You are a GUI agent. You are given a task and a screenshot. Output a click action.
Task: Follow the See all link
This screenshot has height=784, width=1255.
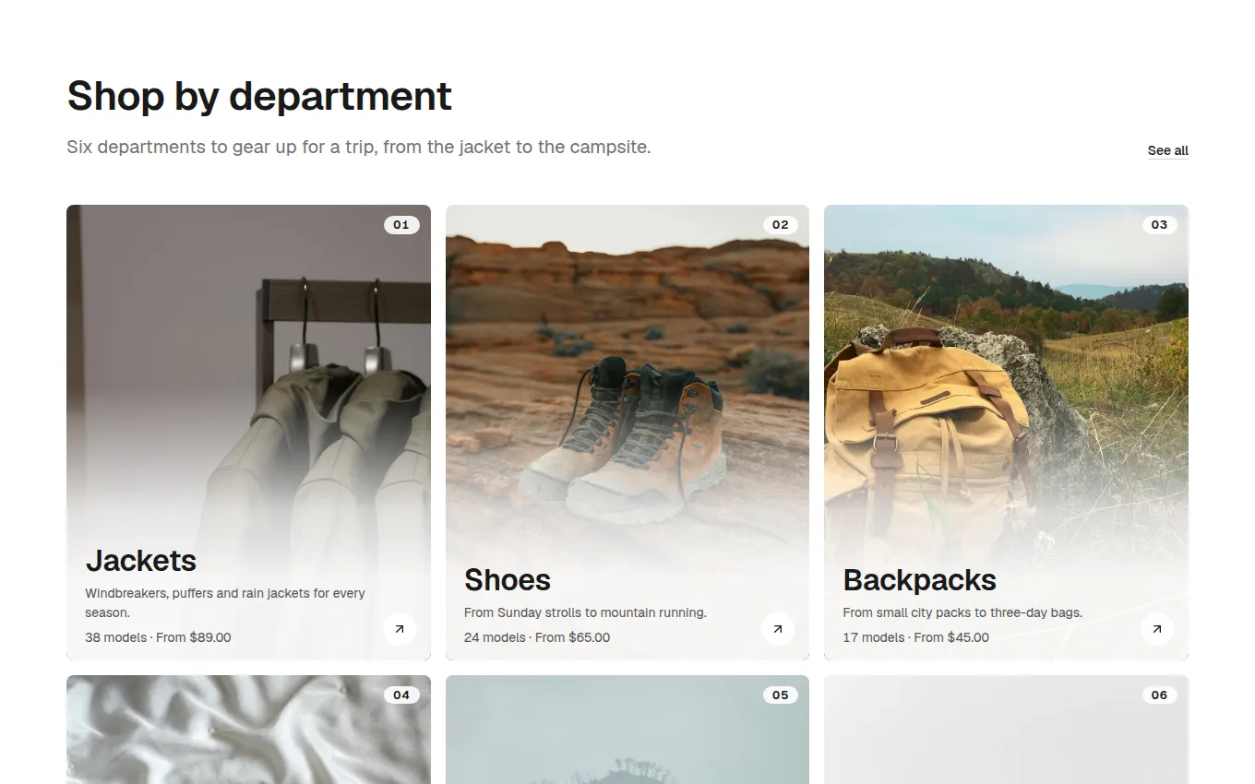point(1167,150)
